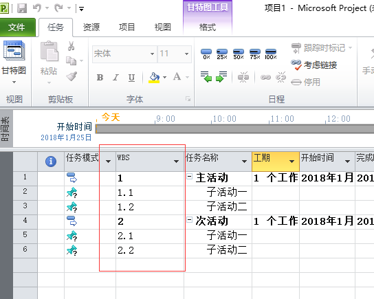
Task: Toggle Underline formatting
Action: (132, 78)
